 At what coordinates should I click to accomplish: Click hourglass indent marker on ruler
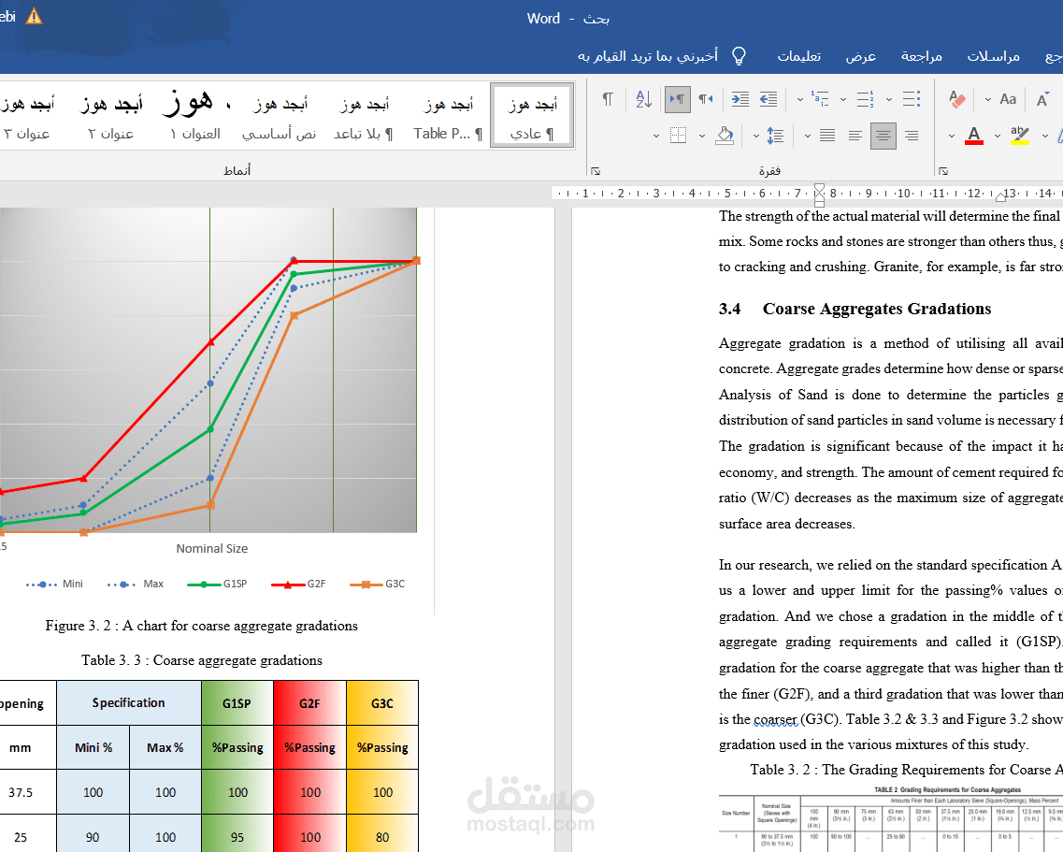pos(819,195)
